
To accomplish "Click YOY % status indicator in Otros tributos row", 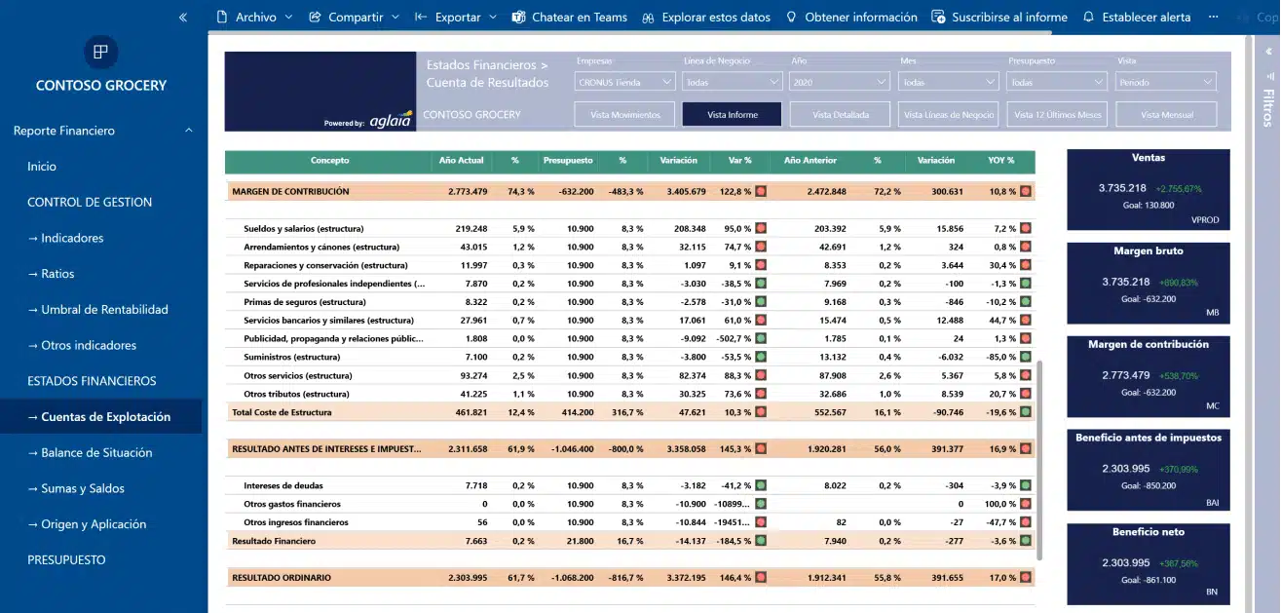I will coord(1026,394).
